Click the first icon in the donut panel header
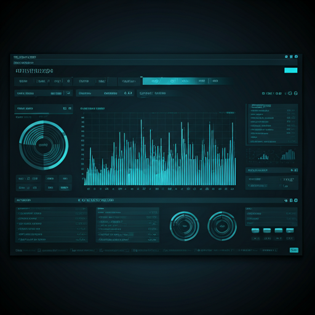Viewport: 315px width, 315px height. pos(65,108)
